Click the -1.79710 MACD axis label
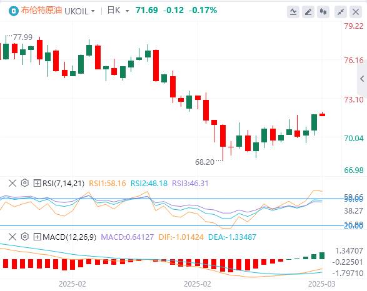Image resolution: width=367 pixels, height=291 pixels. (348, 274)
